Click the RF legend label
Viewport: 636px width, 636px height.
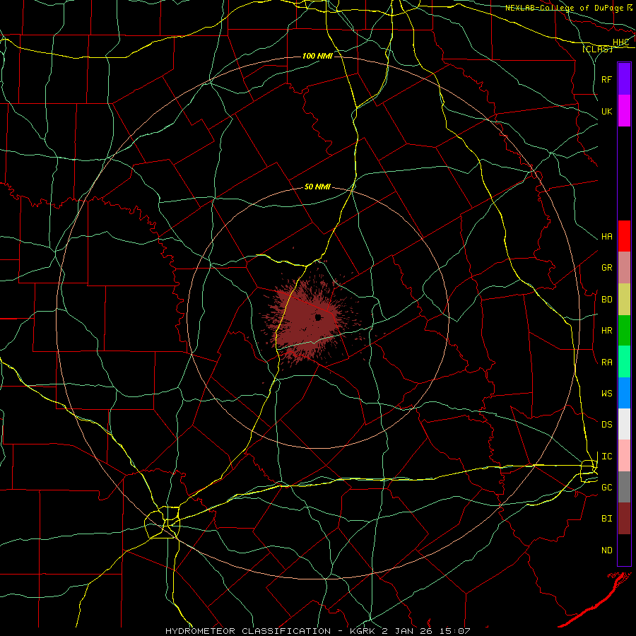(x=607, y=79)
